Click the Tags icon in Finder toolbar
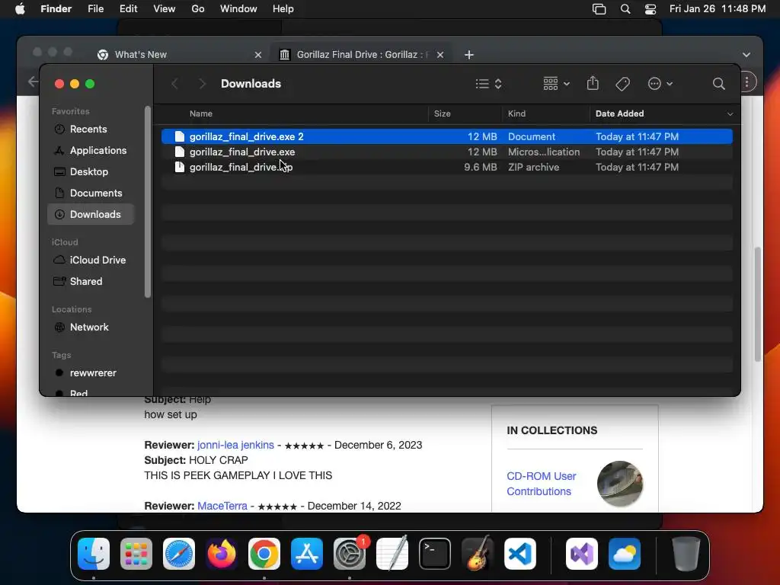The height and width of the screenshot is (585, 780). coord(622,84)
